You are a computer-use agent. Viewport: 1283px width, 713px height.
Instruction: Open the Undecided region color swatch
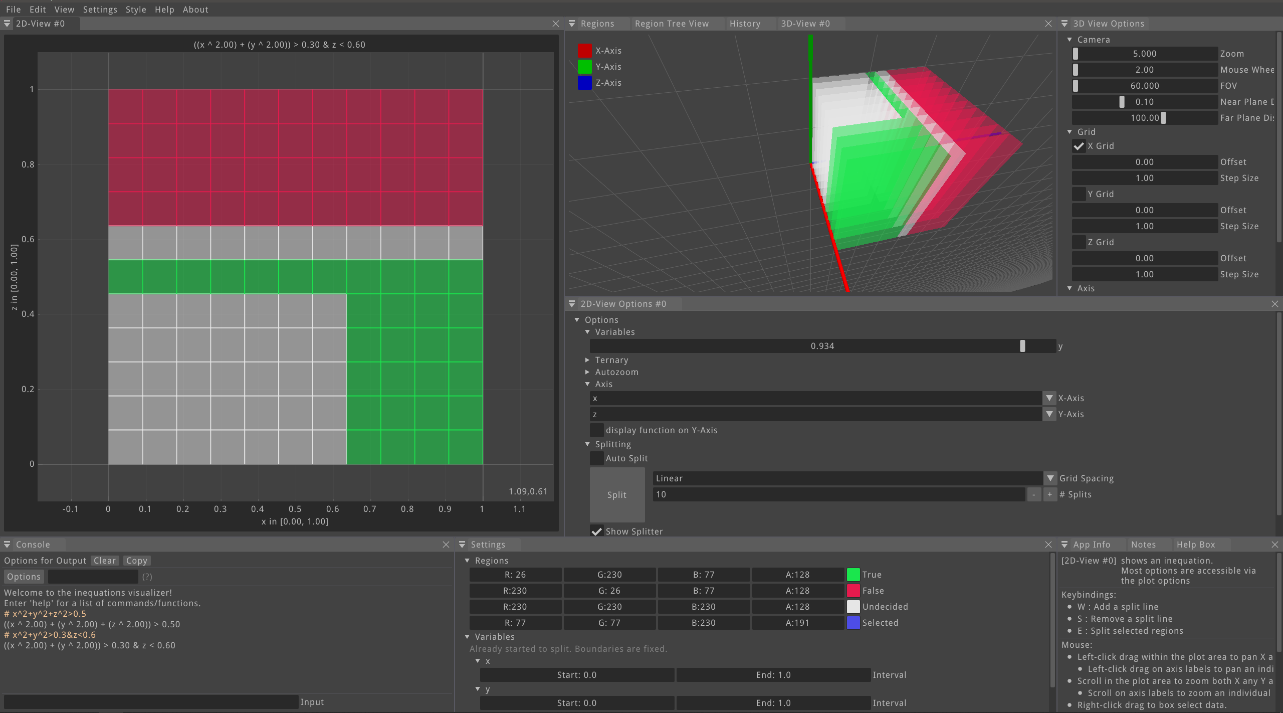853,607
